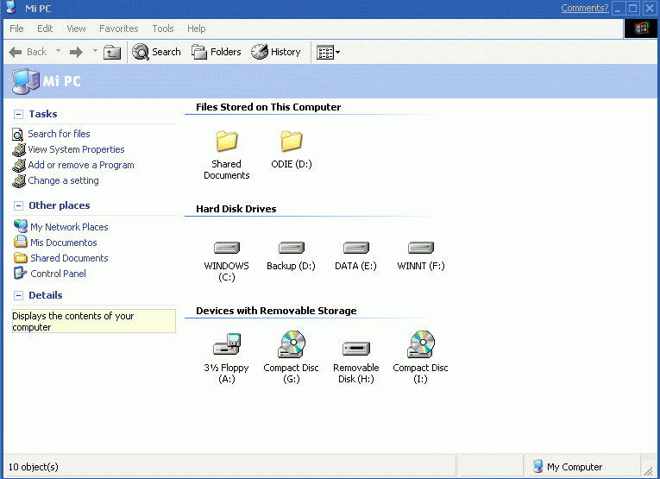Click the Add or remove a Program icon

18,166
